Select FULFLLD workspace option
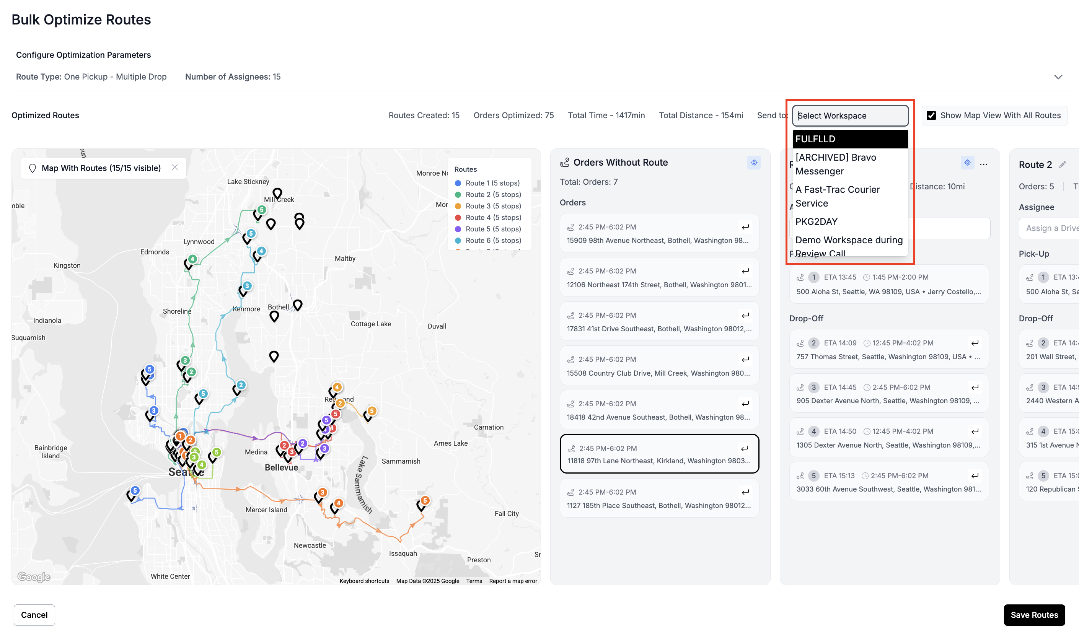This screenshot has height=635, width=1079. point(850,139)
